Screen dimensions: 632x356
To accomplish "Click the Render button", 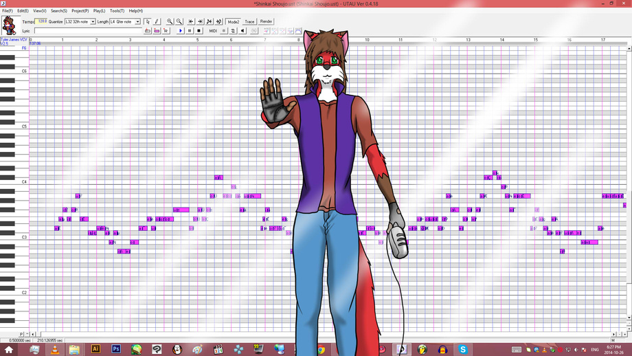I will [x=266, y=22].
